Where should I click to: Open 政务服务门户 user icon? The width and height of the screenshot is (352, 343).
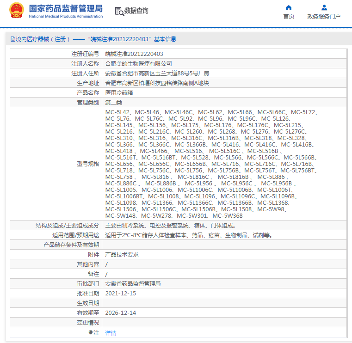pos(324,8)
